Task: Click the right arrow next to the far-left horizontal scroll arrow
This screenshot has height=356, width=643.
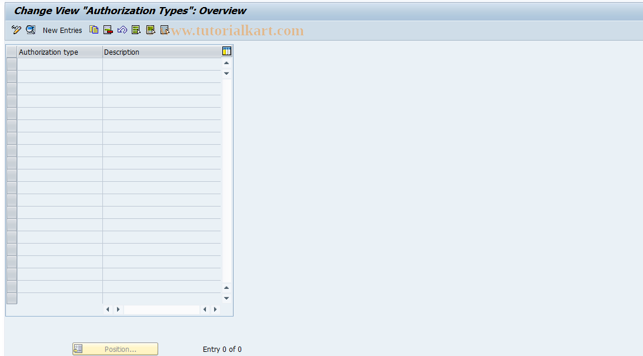Action: pyautogui.click(x=118, y=310)
